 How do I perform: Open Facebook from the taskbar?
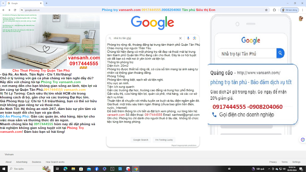(x=97, y=169)
